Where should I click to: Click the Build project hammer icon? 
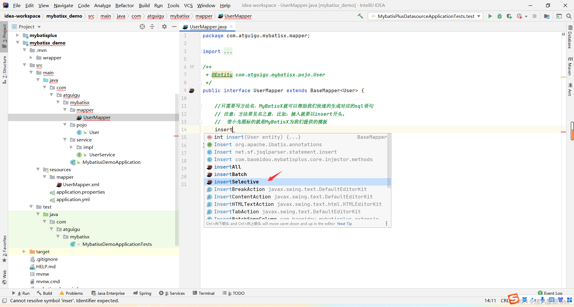360,16
